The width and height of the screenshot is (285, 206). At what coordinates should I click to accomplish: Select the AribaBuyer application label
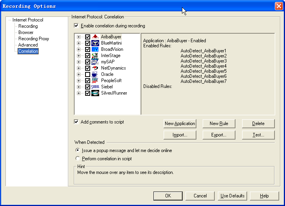tap(111, 37)
